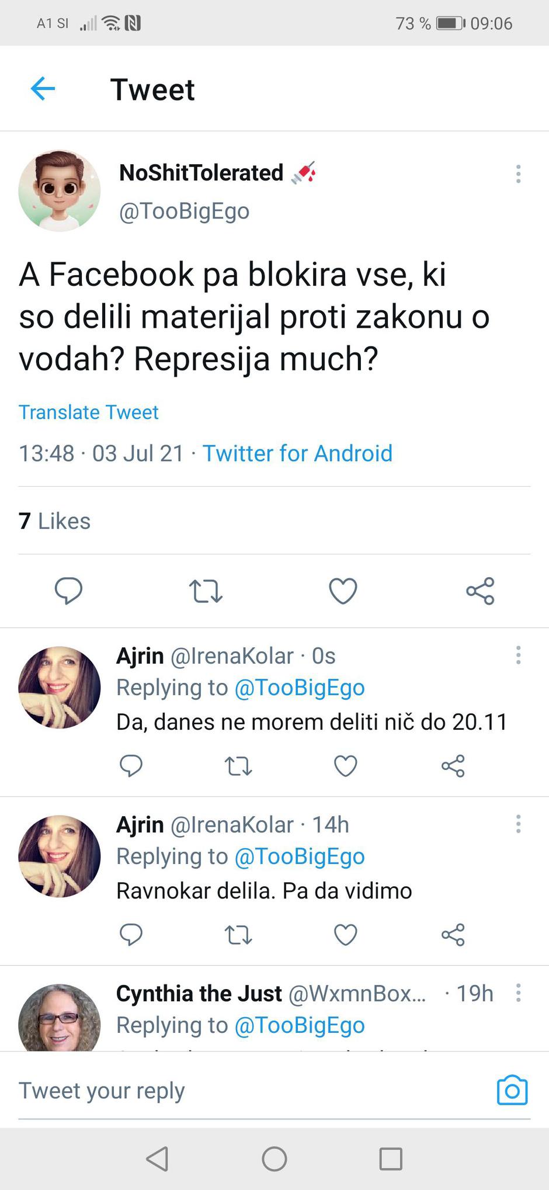Image resolution: width=549 pixels, height=1190 pixels.
Task: Translate the tweet
Action: click(x=89, y=412)
